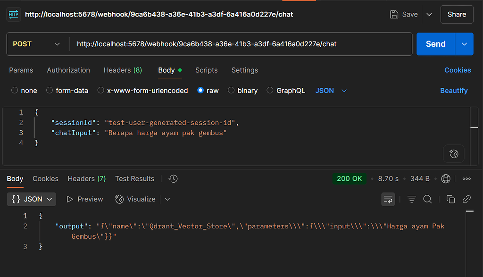Open the JSON language dropdown
Viewport: 483px width, 277px height.
coord(330,90)
